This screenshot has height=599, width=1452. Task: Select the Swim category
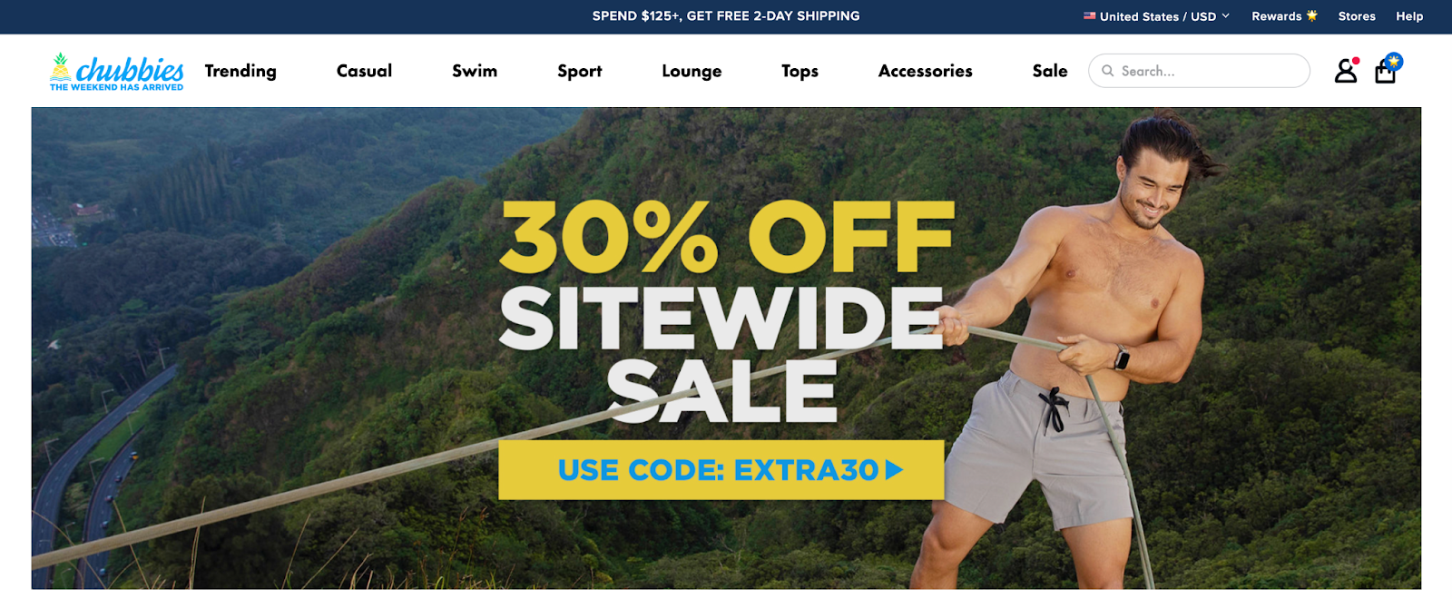(475, 71)
